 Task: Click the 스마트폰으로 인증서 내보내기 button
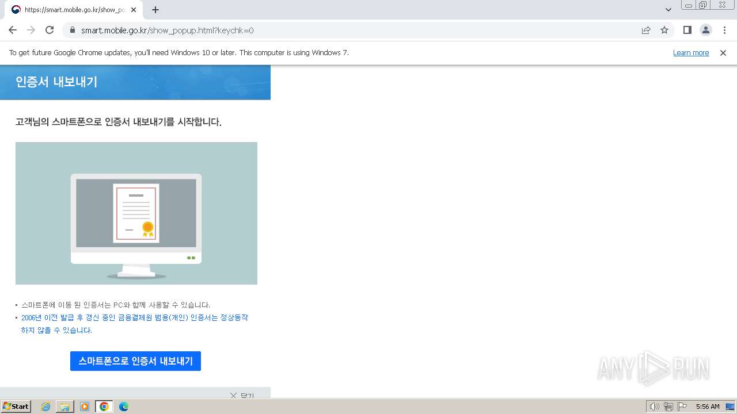pyautogui.click(x=135, y=361)
